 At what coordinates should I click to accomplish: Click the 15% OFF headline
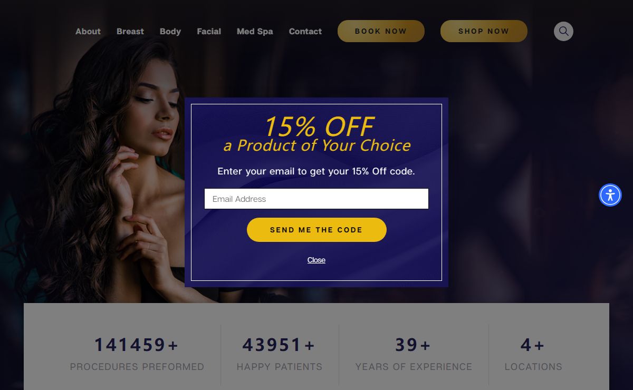(x=319, y=126)
